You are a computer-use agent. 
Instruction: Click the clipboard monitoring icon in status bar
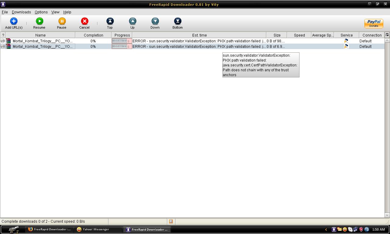(x=171, y=222)
